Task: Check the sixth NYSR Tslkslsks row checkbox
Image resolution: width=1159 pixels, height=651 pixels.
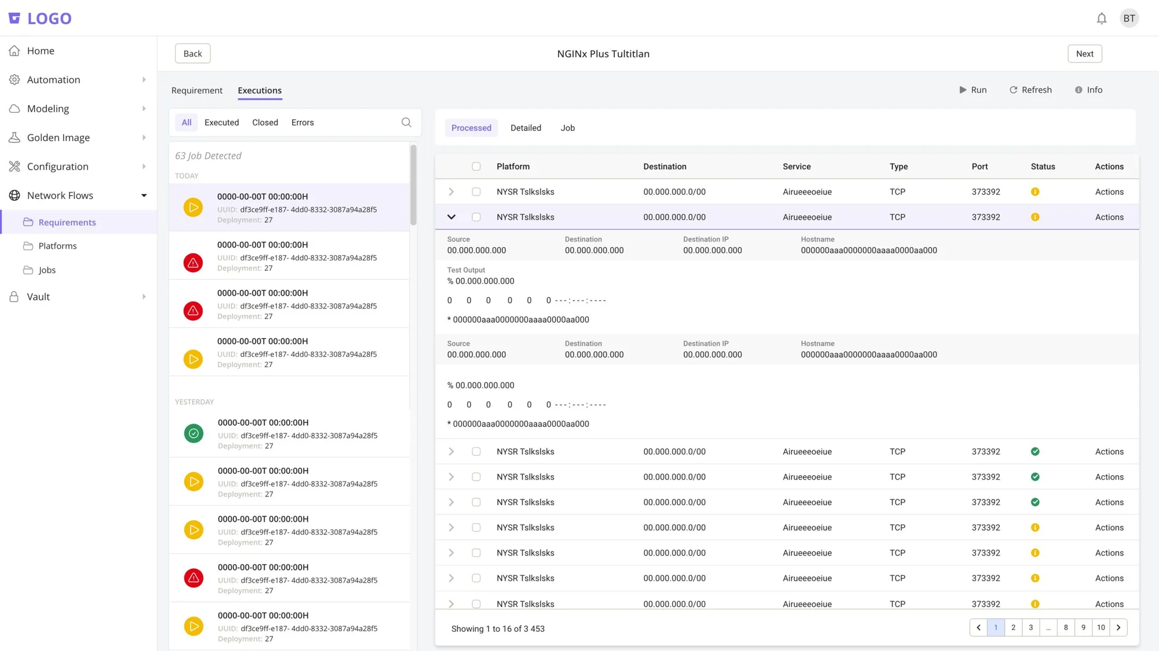Action: [476, 528]
